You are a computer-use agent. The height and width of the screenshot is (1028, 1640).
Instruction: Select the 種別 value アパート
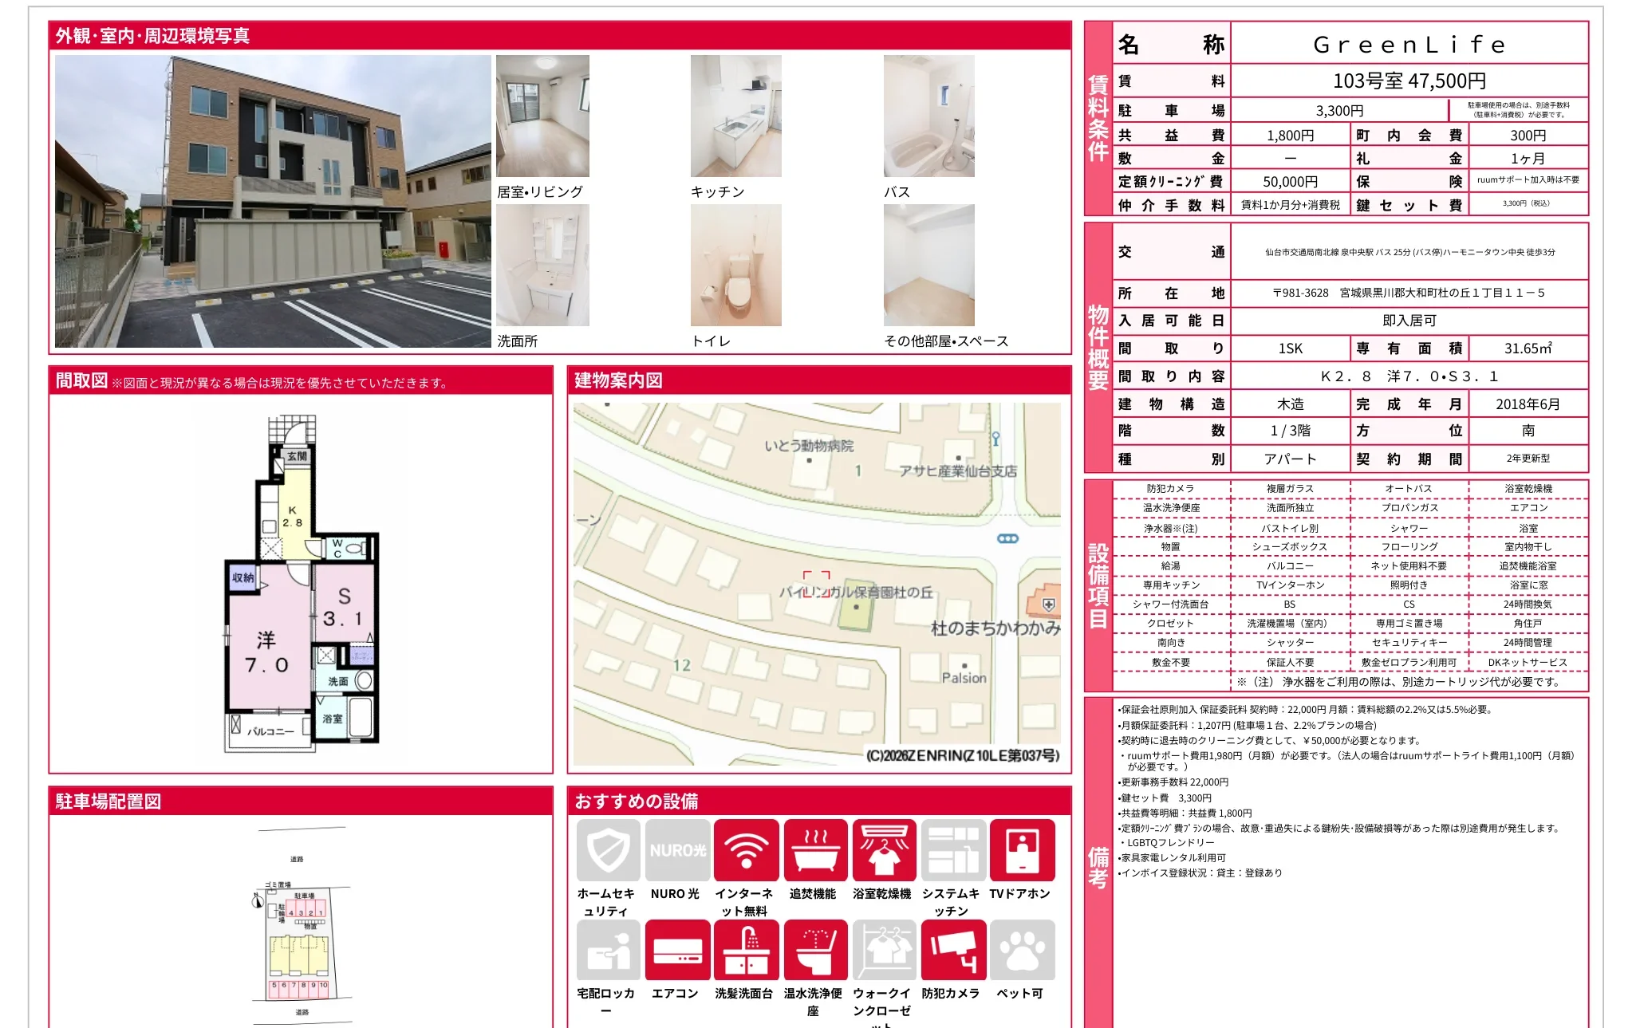pos(1290,459)
